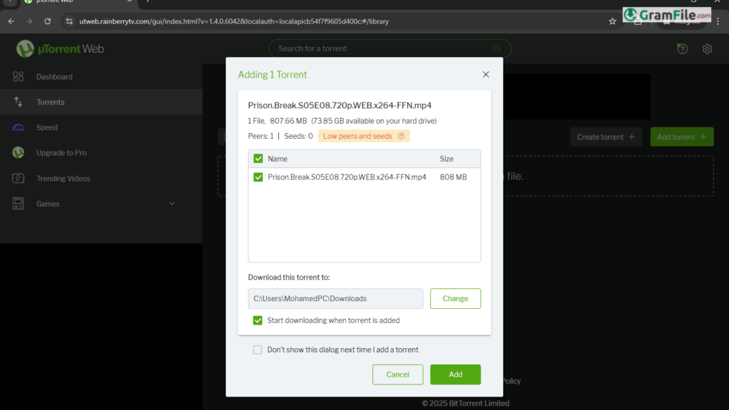Click the Trending Videos icon
Screen dimensions: 729x410
[18, 178]
